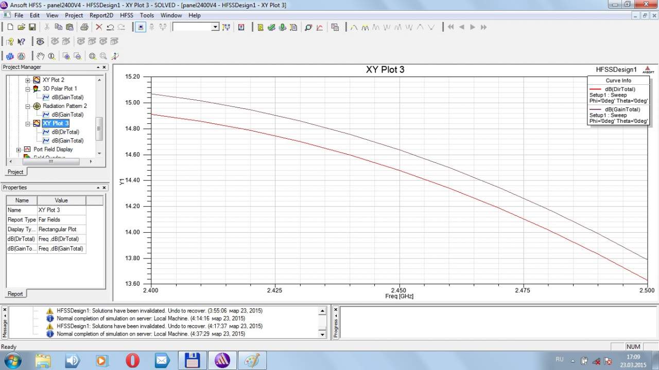Image resolution: width=659 pixels, height=370 pixels.
Task: Open a project using the folder icon
Action: (21, 27)
